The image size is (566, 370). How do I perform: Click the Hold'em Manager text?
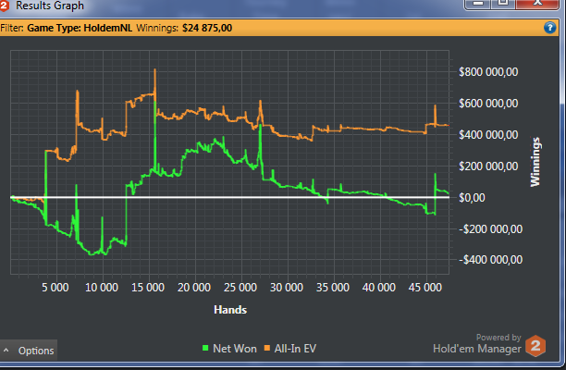tap(477, 349)
